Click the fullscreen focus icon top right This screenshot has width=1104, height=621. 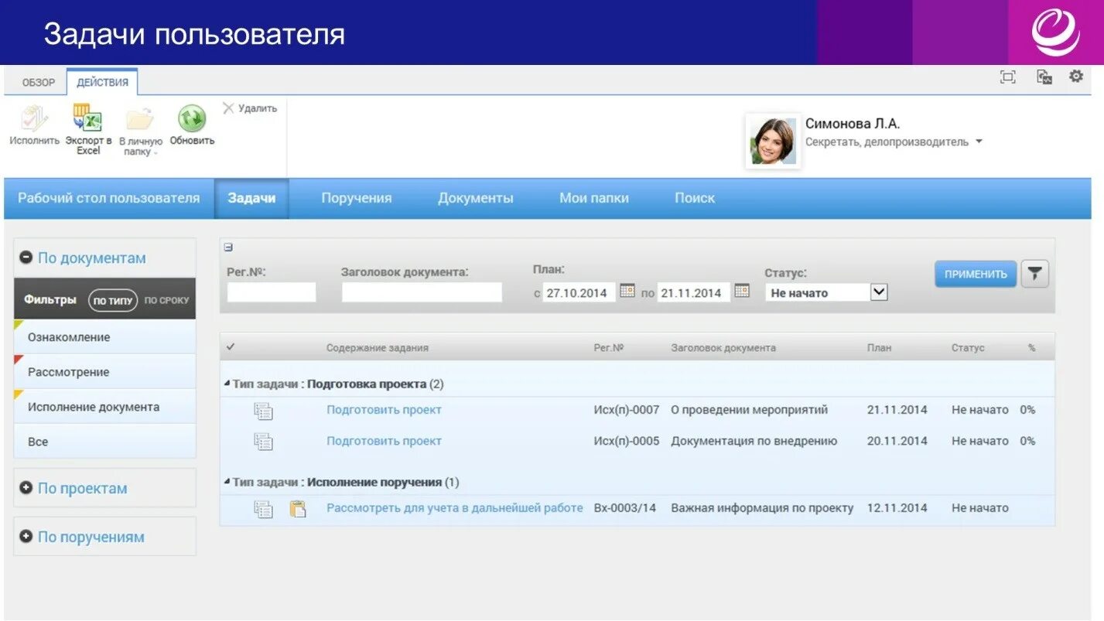click(1008, 77)
